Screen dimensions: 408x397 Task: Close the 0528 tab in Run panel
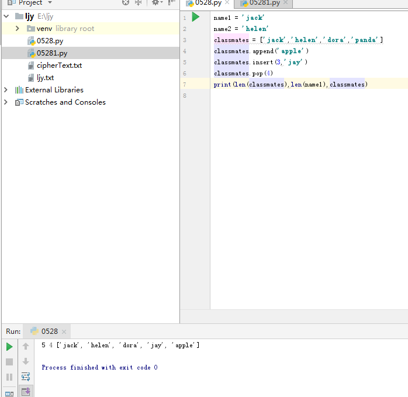click(64, 332)
